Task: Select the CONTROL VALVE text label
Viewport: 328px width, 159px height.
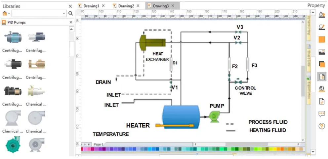Action: point(245,91)
